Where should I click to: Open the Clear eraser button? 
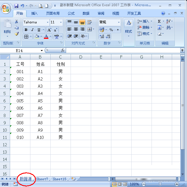(159, 34)
